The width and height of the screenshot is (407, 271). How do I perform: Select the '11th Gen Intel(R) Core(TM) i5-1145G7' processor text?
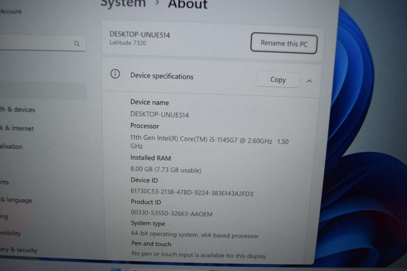[184, 139]
